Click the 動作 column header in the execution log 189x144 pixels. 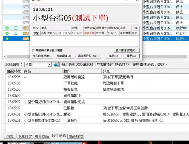click(x=82, y=71)
